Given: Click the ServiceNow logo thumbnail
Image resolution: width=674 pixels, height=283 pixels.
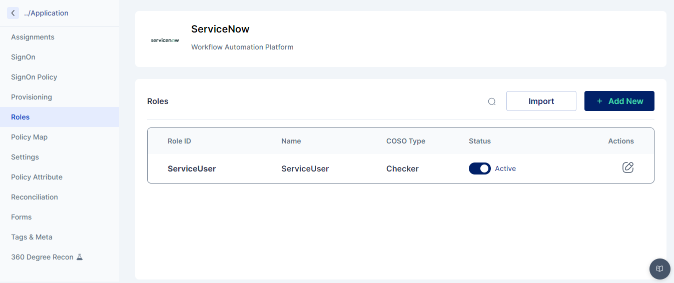Looking at the screenshot, I should pos(165,40).
